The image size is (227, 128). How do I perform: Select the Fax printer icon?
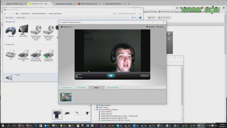click(x=11, y=54)
